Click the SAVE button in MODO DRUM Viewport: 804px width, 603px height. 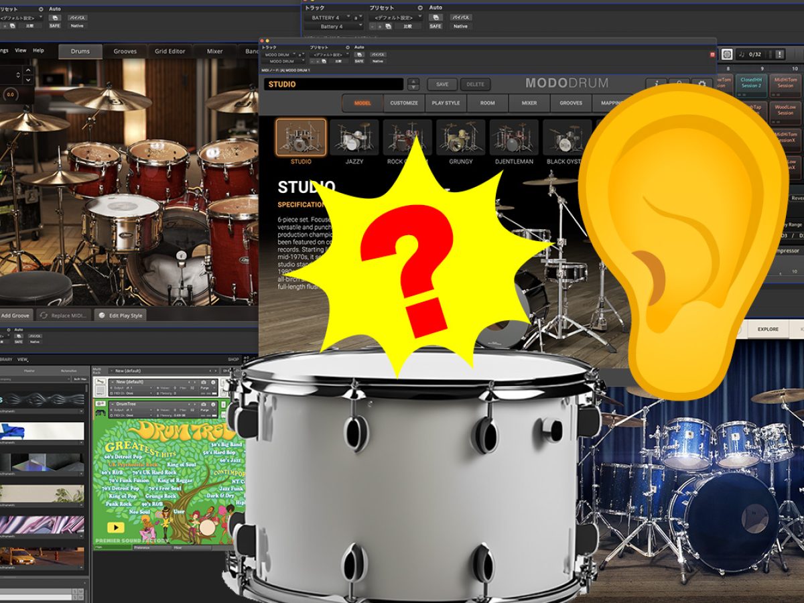pos(442,84)
